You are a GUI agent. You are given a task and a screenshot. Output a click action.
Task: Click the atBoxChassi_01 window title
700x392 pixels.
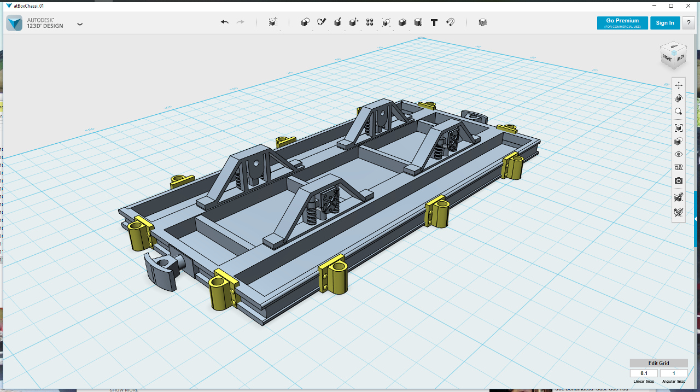[29, 5]
